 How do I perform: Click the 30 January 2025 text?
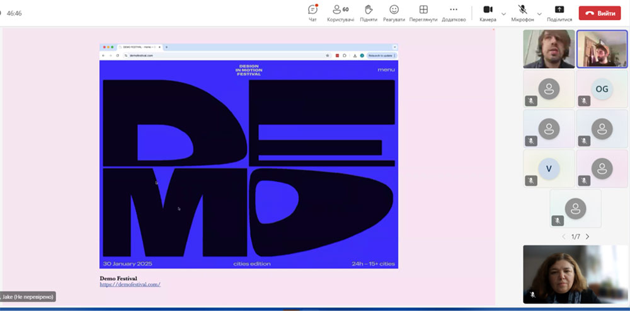click(x=127, y=264)
